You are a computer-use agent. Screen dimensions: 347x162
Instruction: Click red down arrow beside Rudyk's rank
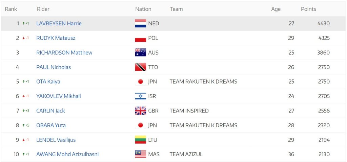(x=23, y=38)
